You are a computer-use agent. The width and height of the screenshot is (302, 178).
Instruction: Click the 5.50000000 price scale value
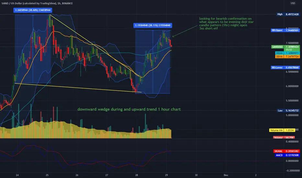pyautogui.click(x=292, y=101)
